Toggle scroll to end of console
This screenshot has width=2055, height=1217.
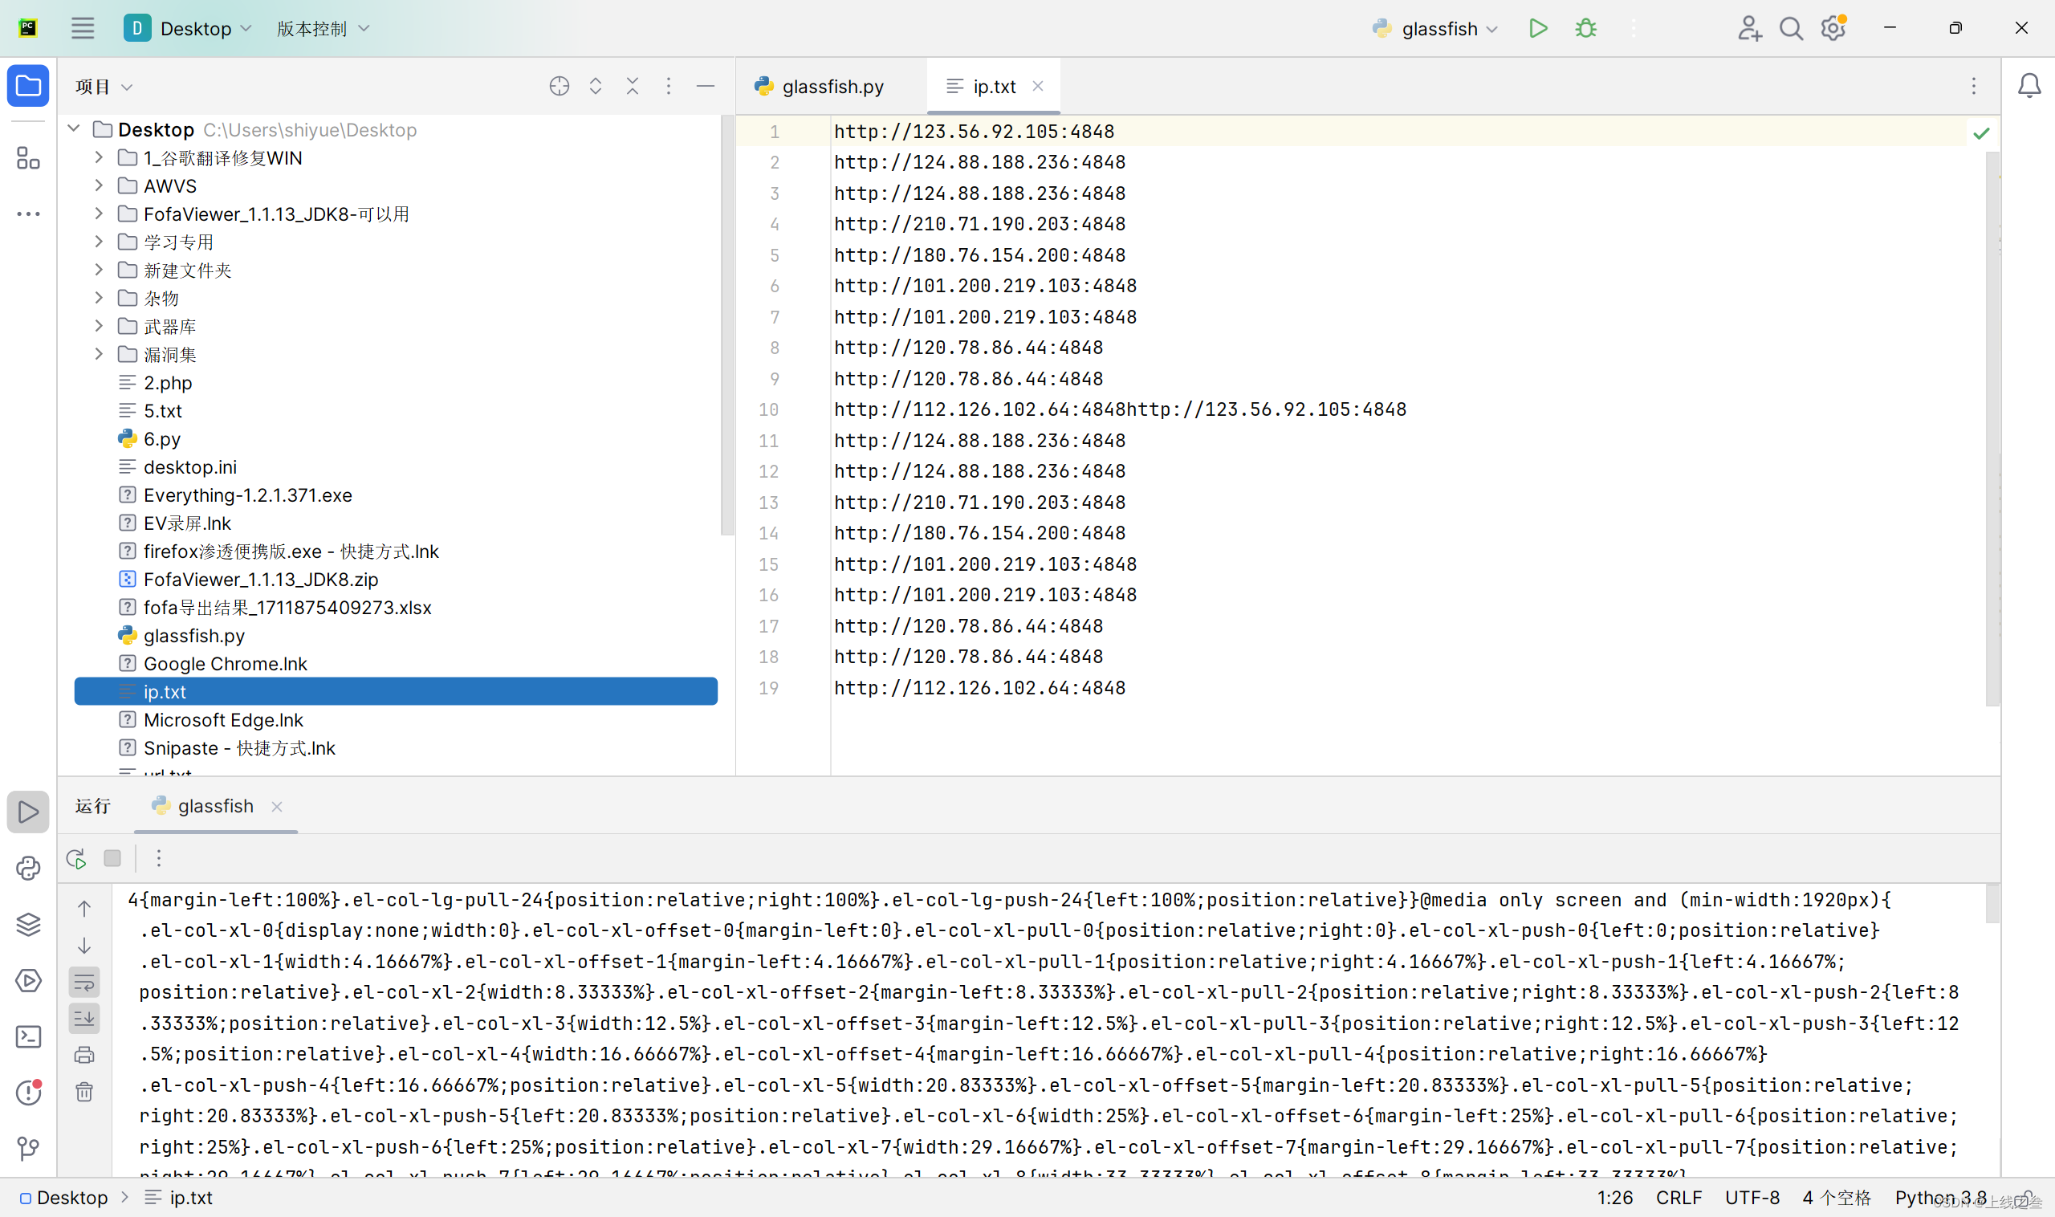coord(83,1019)
